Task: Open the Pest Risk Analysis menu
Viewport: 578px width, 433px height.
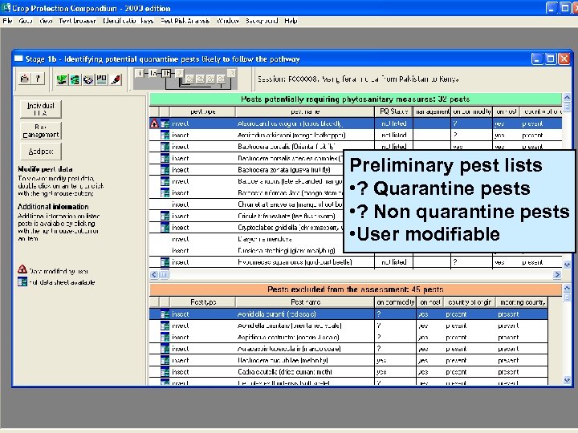Action: click(185, 21)
